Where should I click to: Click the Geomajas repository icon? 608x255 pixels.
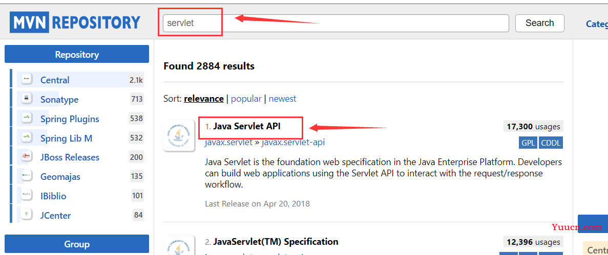pos(26,176)
